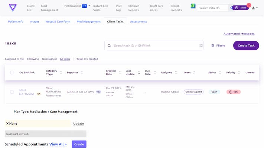Click the No instant live visit bar
Viewport: 264px width, 148px height.
coord(45,134)
